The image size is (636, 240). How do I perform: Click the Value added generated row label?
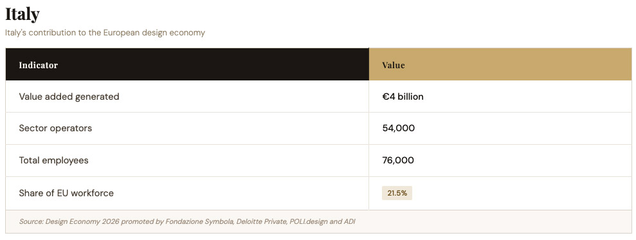[69, 97]
